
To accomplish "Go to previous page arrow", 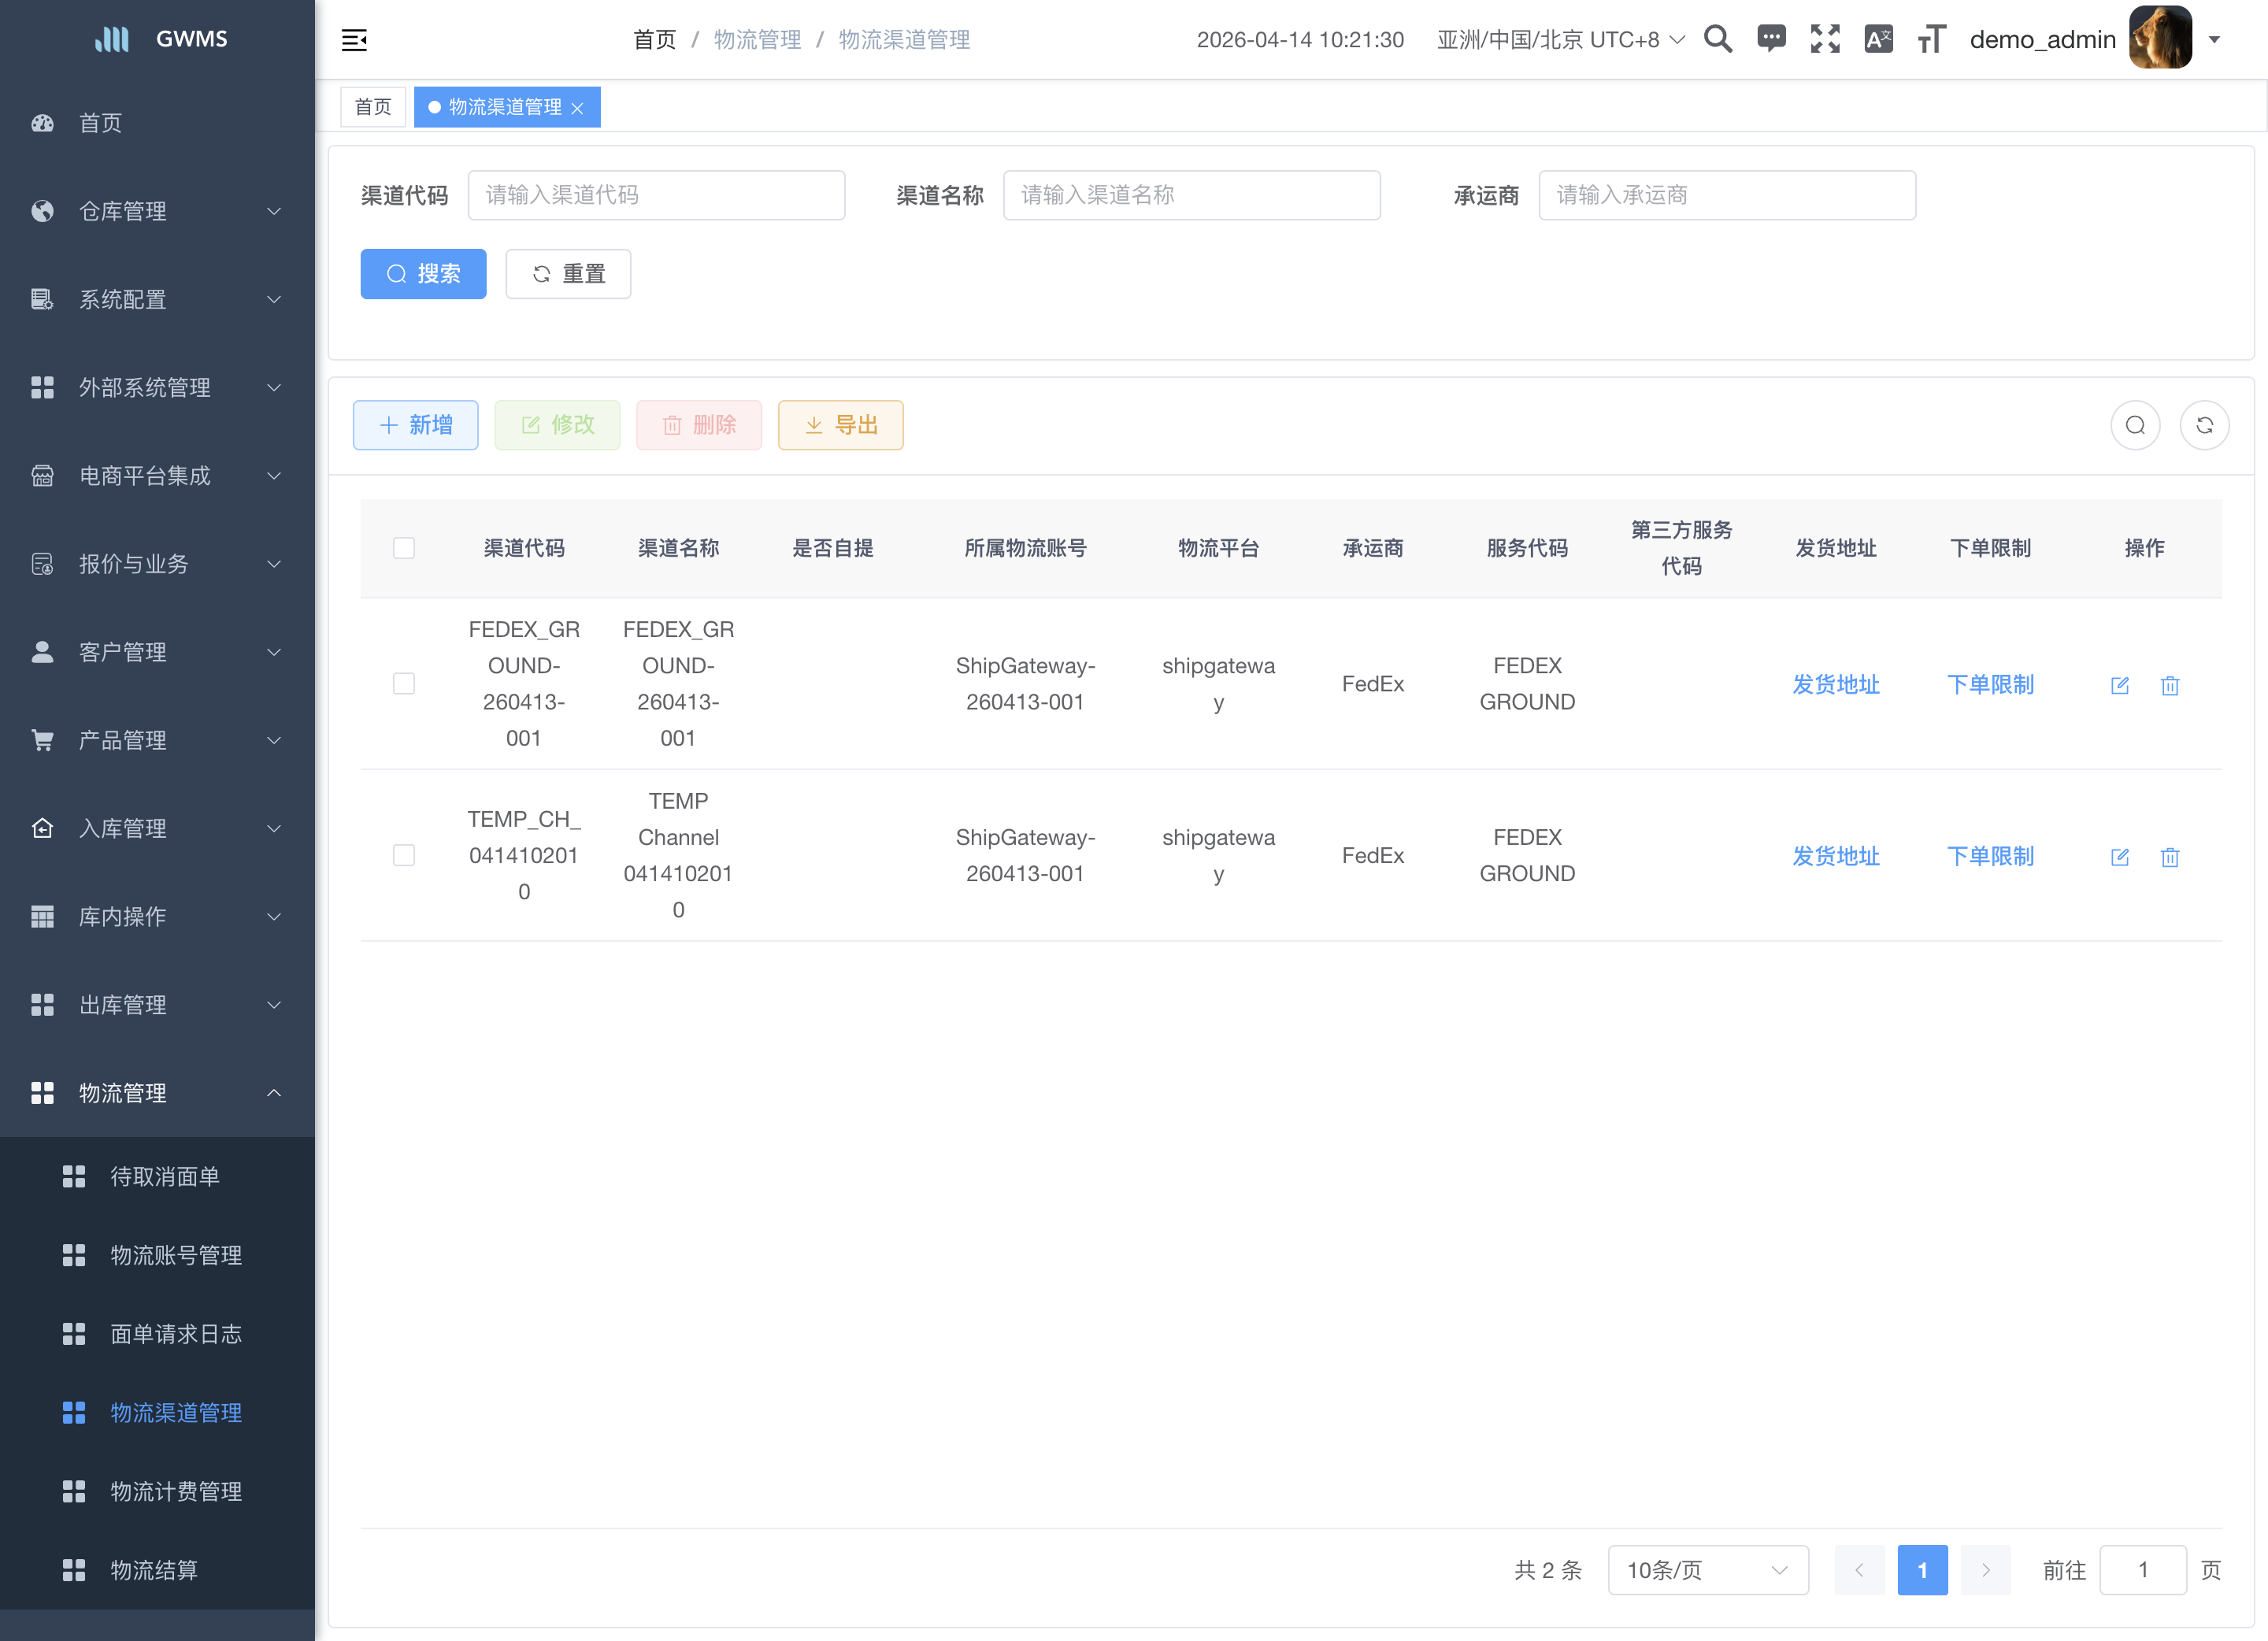I will 1859,1570.
